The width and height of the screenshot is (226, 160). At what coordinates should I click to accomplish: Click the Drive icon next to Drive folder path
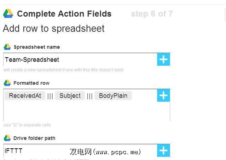[x=7, y=138]
